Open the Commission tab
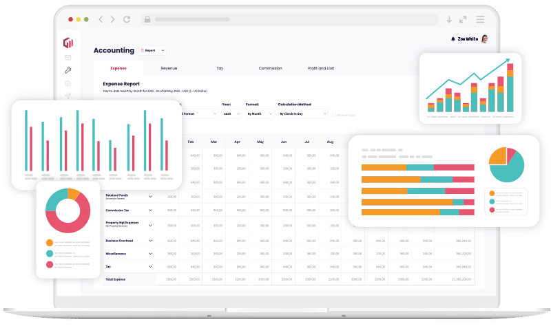Image resolution: width=551 pixels, height=326 pixels. (x=270, y=69)
